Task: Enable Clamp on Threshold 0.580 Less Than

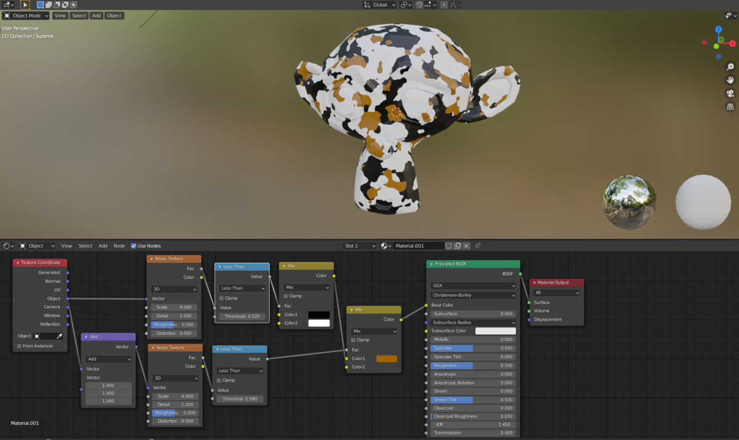Action: tap(220, 380)
